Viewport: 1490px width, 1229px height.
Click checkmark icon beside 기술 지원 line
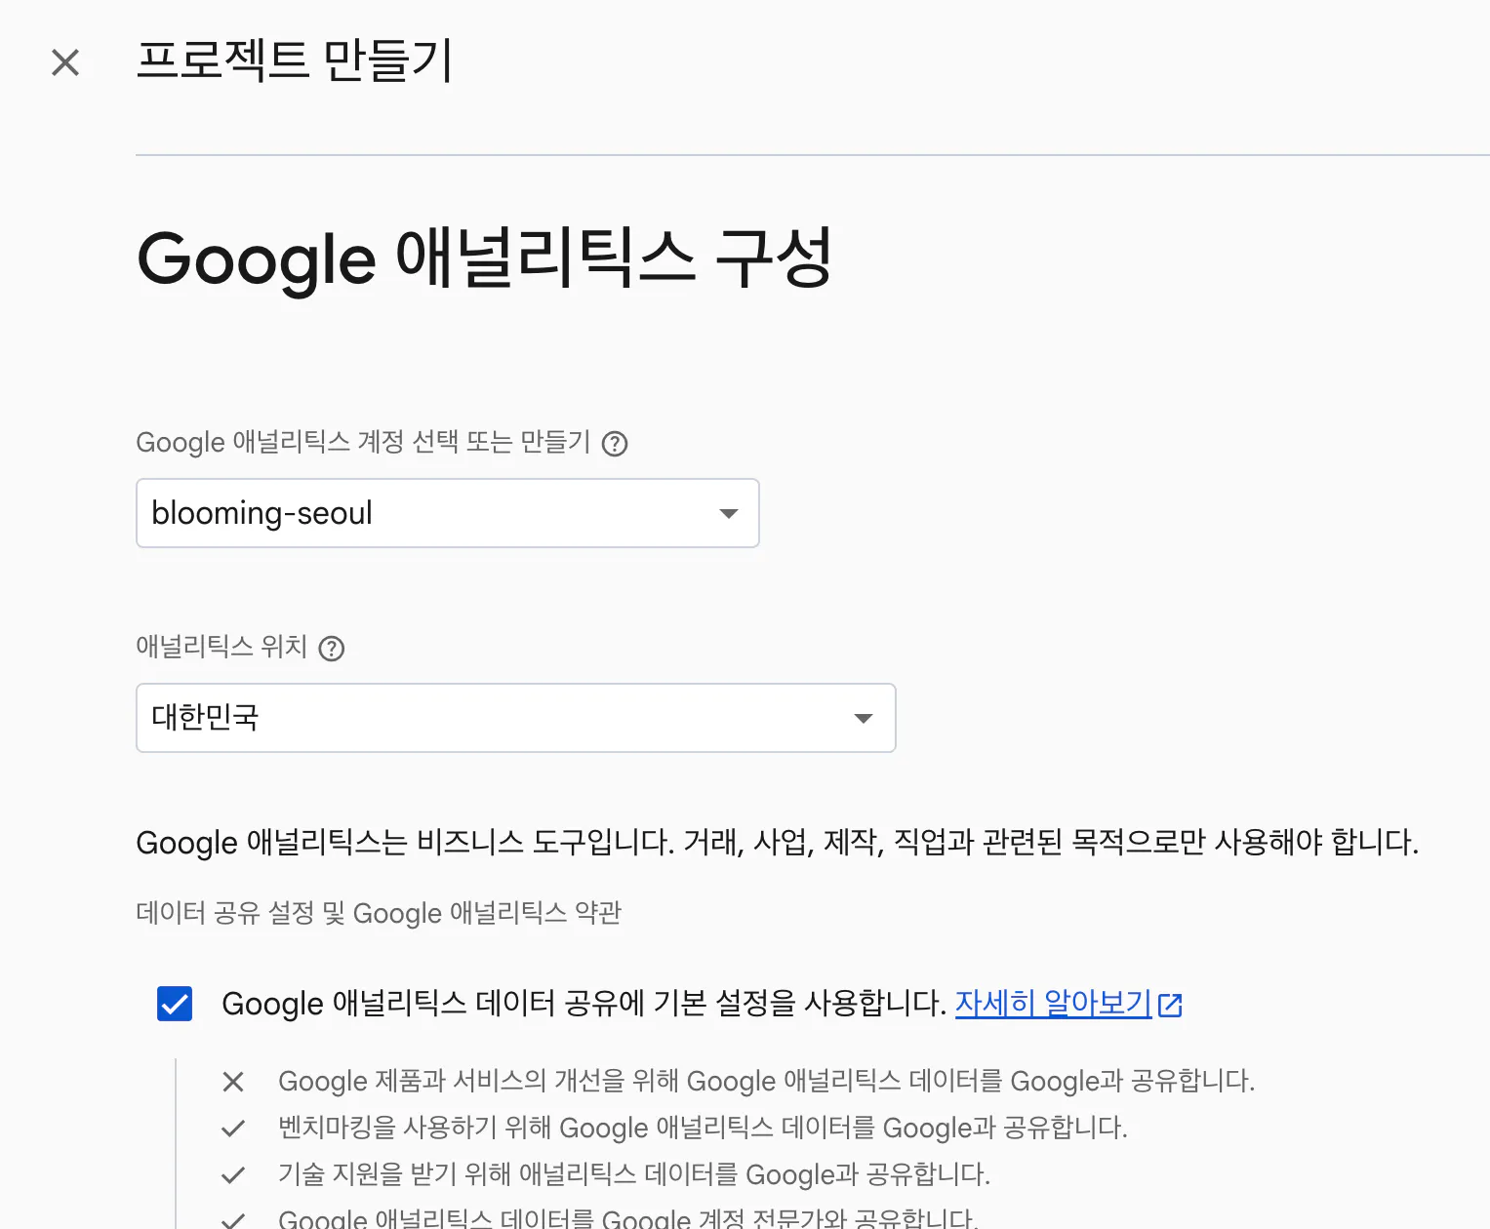pyautogui.click(x=233, y=1175)
